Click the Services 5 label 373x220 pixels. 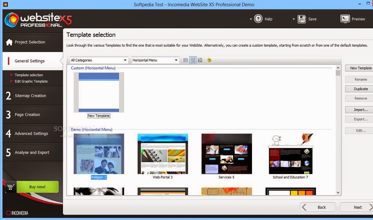(x=226, y=177)
